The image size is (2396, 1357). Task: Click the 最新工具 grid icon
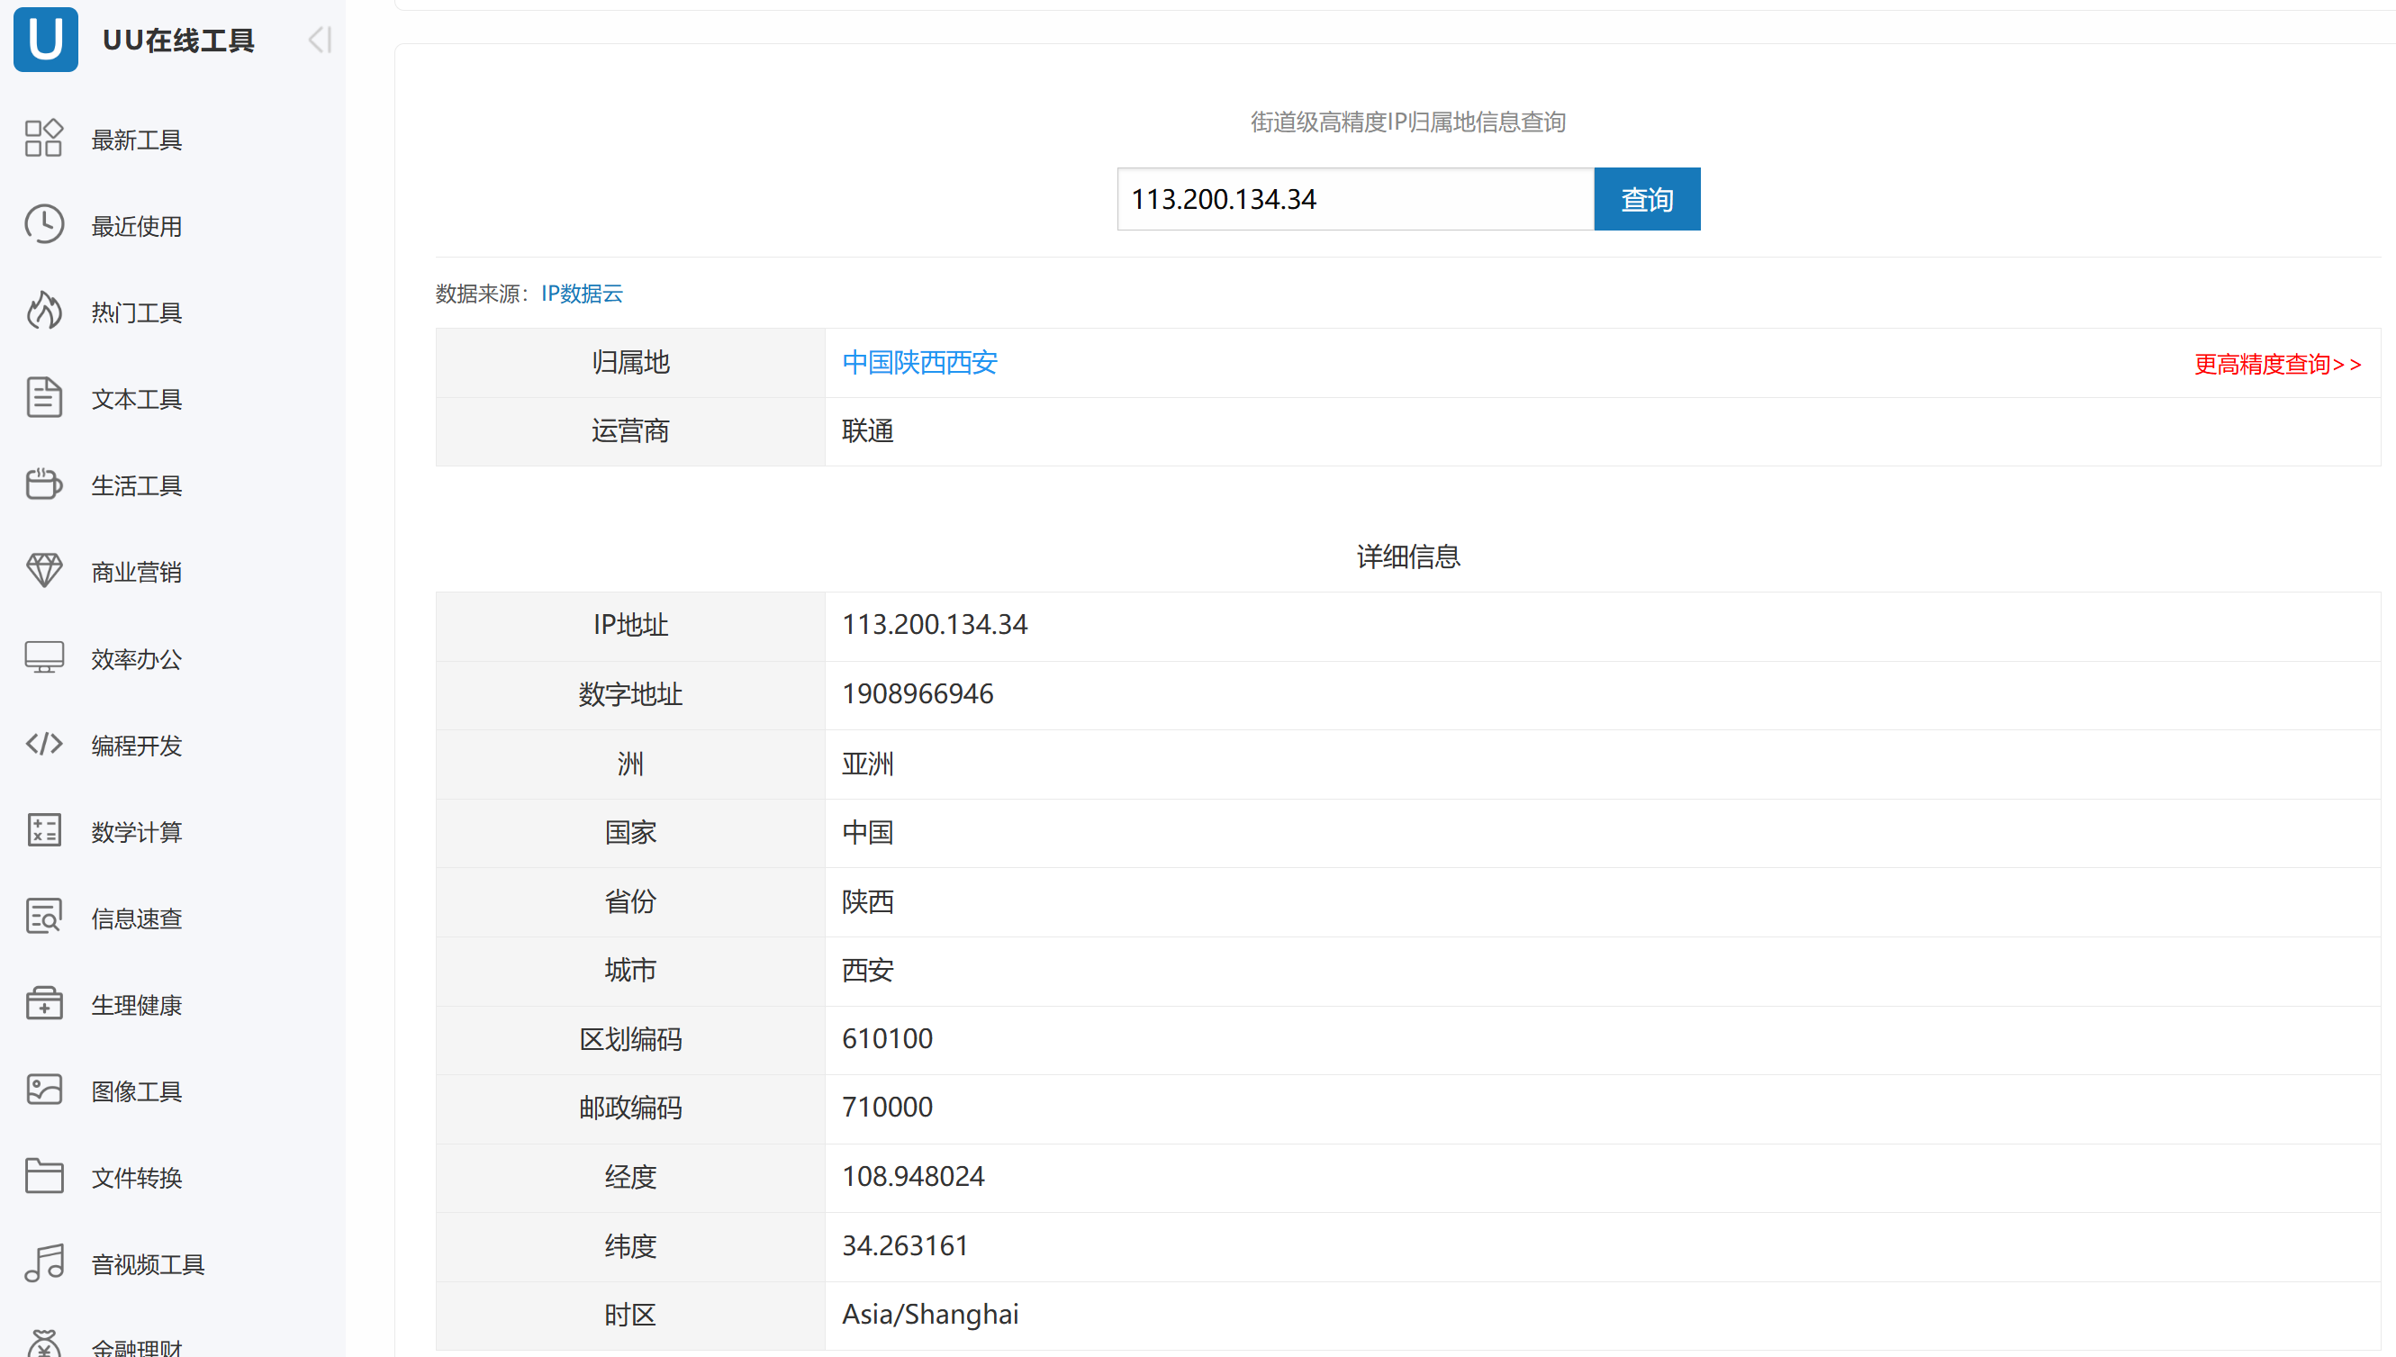(44, 138)
